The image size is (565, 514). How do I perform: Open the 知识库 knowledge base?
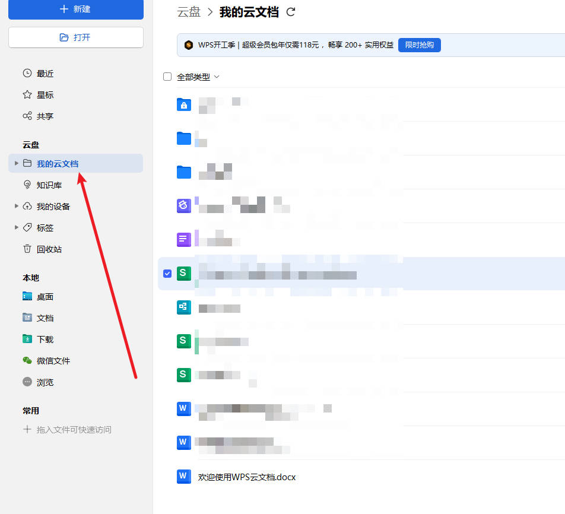[49, 185]
